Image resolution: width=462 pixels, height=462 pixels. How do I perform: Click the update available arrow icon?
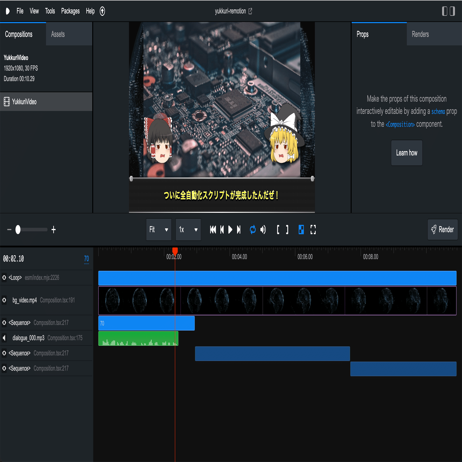[x=102, y=11]
